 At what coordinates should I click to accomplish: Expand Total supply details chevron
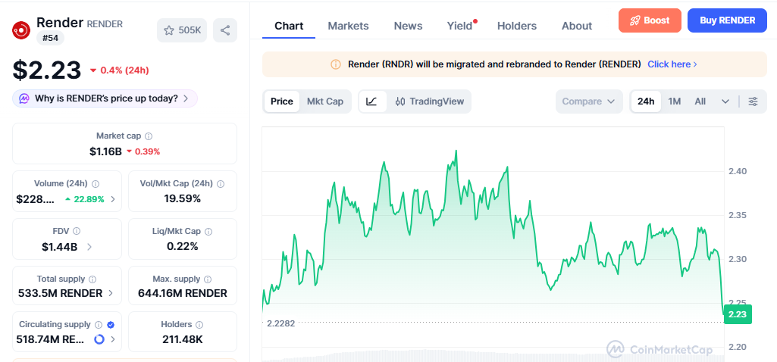110,293
